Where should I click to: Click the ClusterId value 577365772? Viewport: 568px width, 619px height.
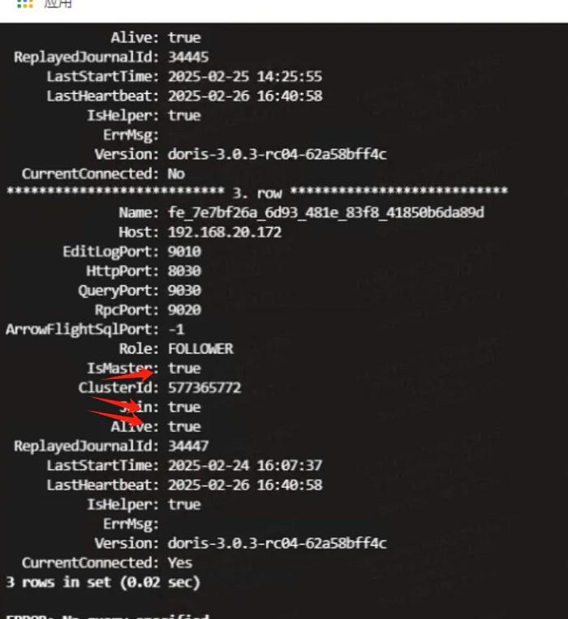(x=204, y=387)
